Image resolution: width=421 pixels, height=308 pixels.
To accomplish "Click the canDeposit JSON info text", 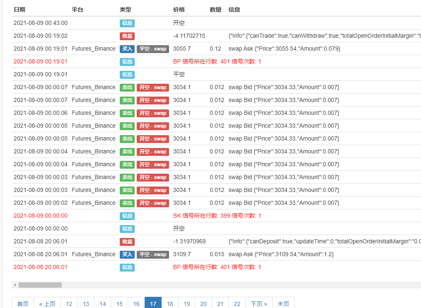I will [324, 241].
